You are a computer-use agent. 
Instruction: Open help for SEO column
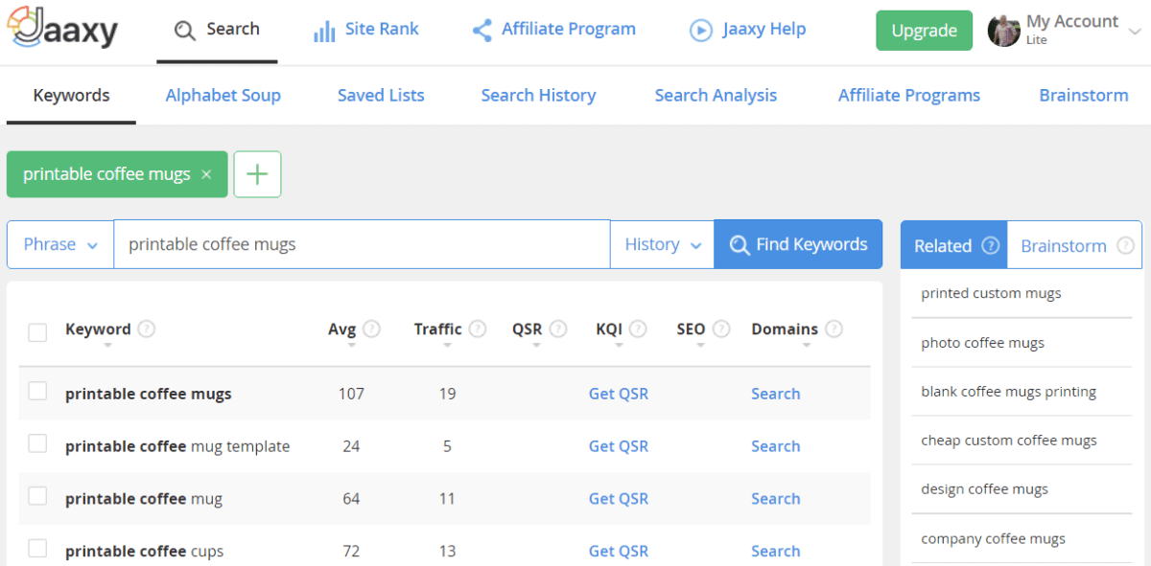(721, 328)
